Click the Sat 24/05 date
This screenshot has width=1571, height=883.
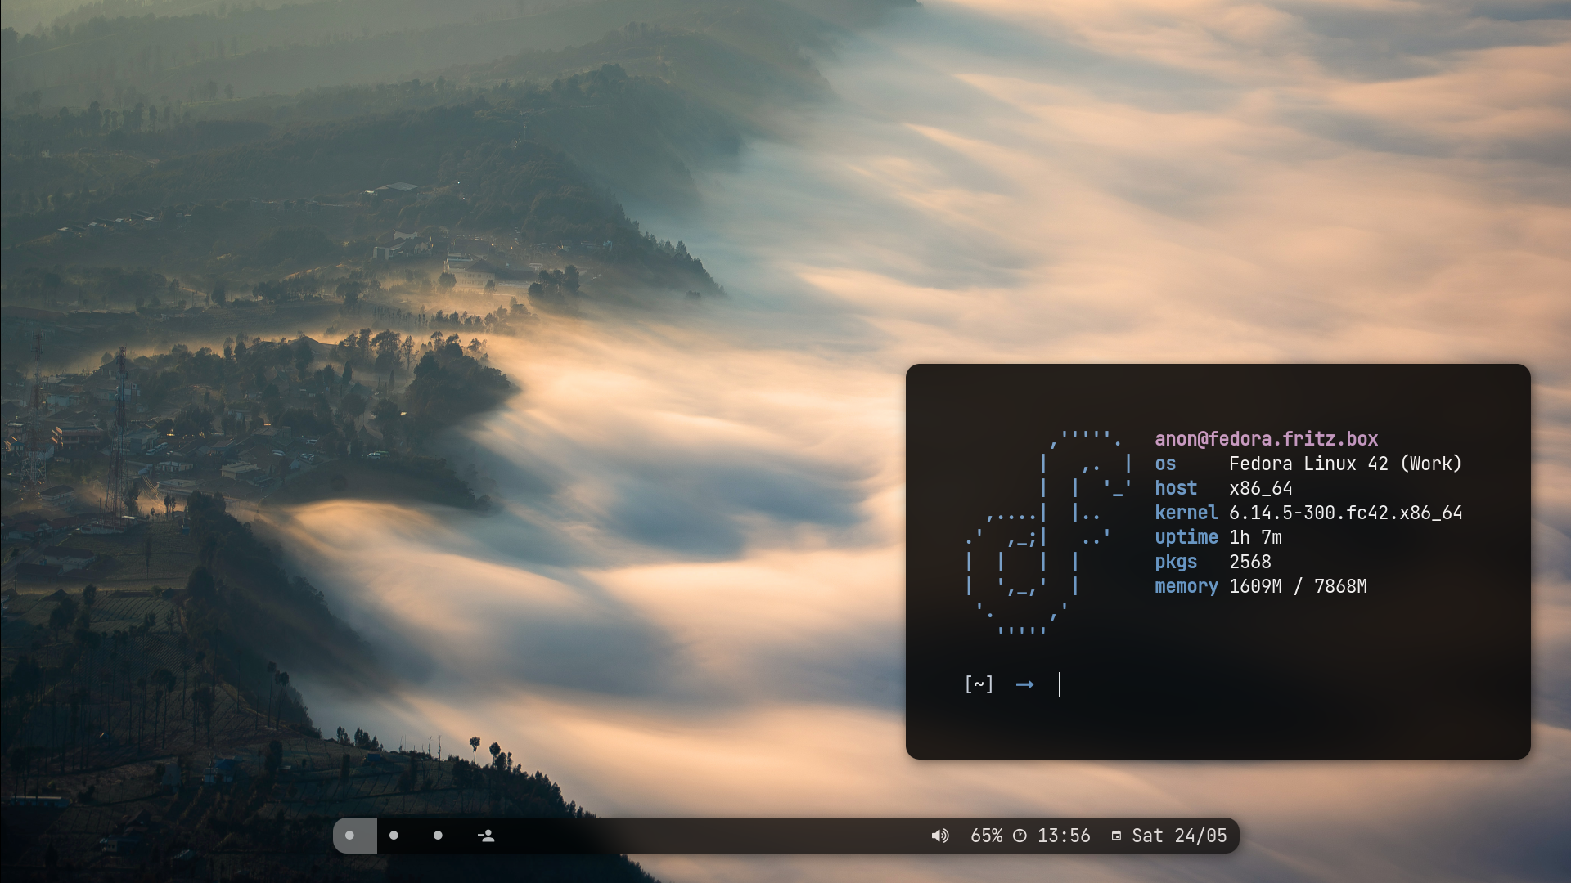[x=1179, y=836]
